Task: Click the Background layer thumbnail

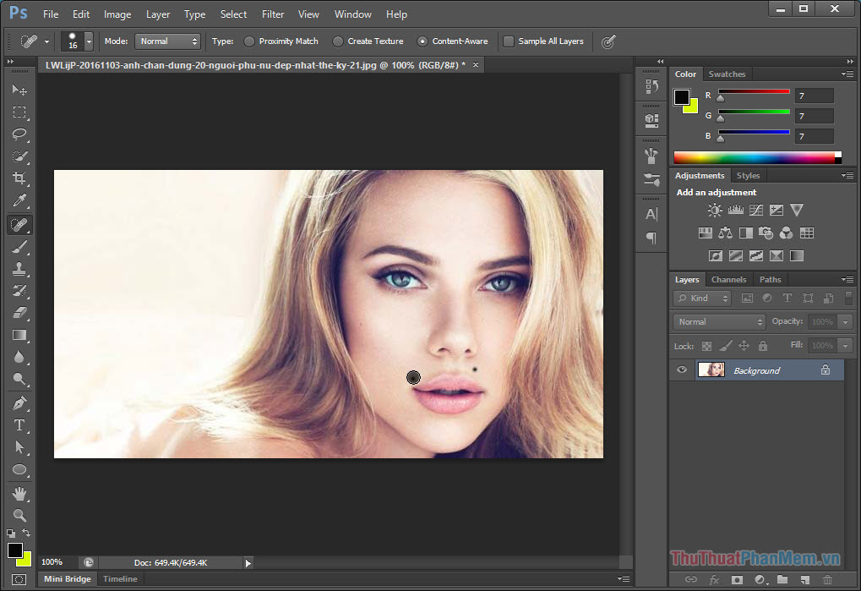Action: tap(711, 369)
